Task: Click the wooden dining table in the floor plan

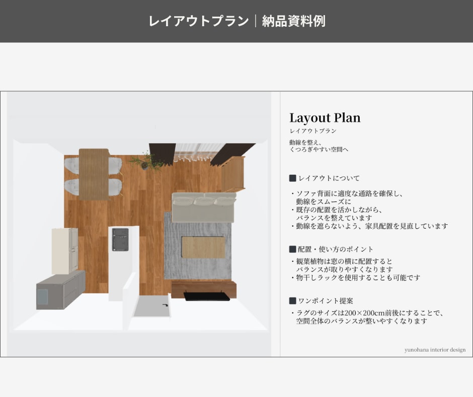Action: [x=94, y=174]
